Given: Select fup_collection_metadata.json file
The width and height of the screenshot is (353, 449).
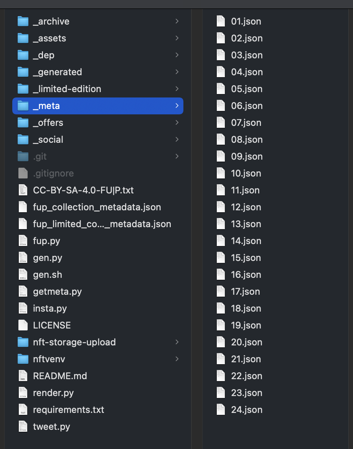Looking at the screenshot, I should [97, 207].
